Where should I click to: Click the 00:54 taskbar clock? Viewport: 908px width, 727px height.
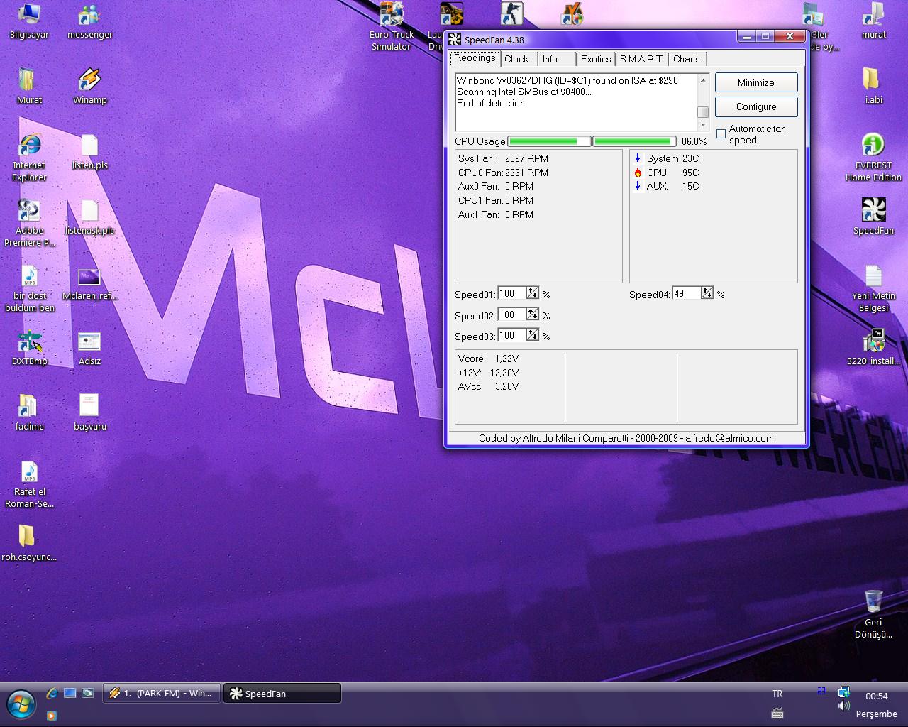[877, 696]
